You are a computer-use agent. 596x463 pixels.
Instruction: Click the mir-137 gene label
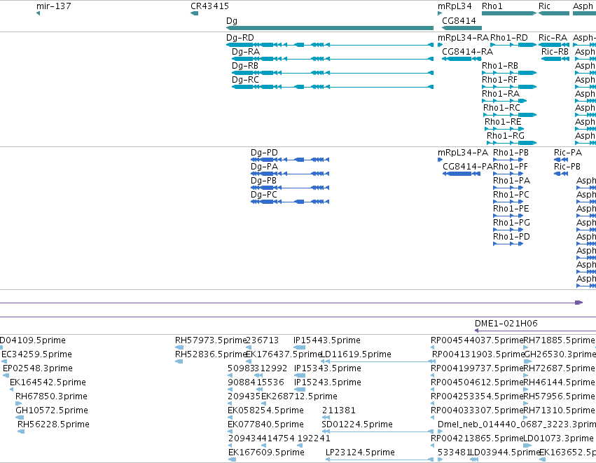click(x=54, y=6)
